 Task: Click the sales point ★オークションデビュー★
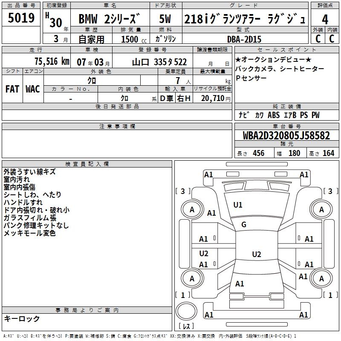coord(273,59)
